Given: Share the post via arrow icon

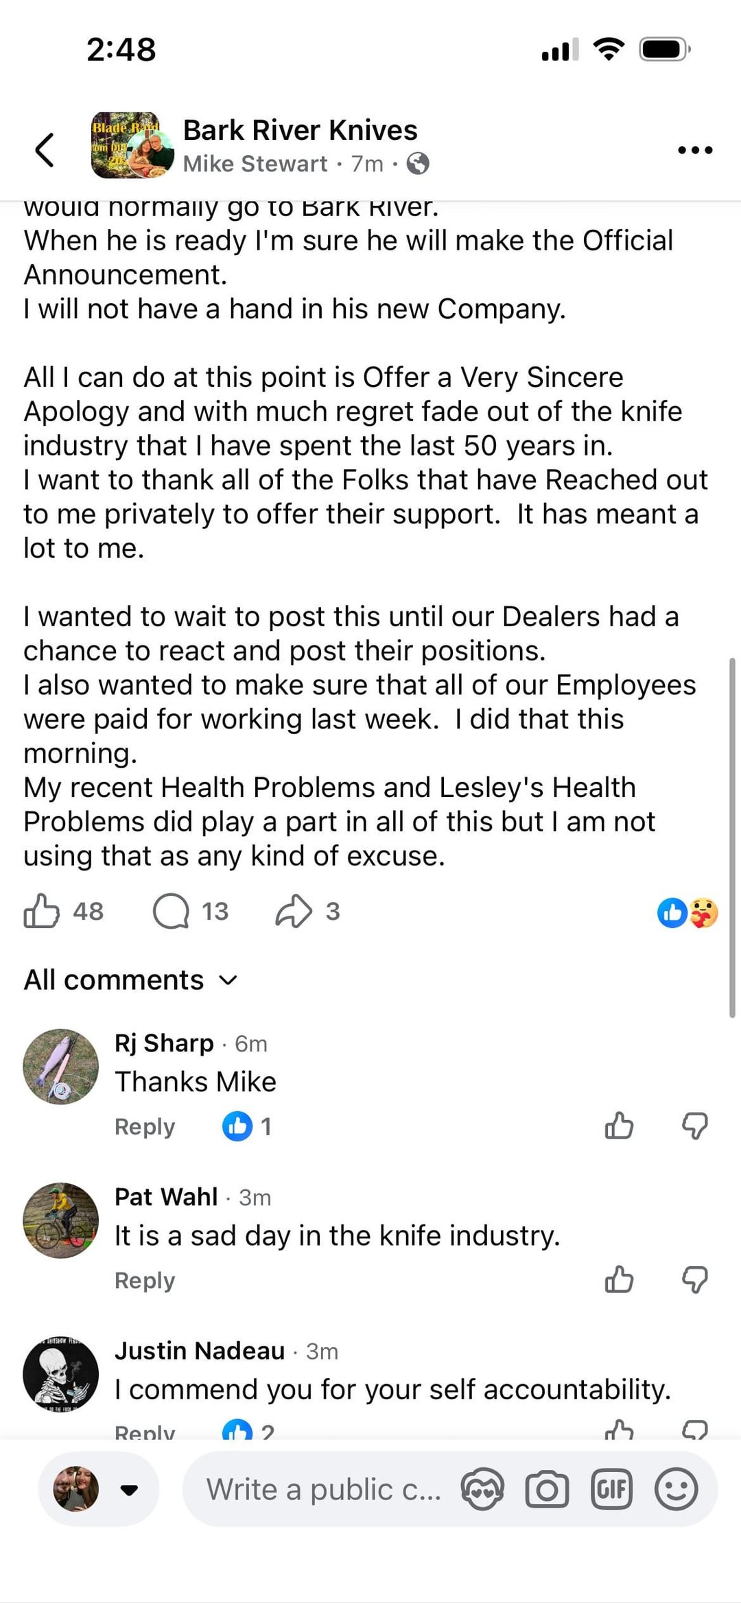Looking at the screenshot, I should (x=293, y=911).
